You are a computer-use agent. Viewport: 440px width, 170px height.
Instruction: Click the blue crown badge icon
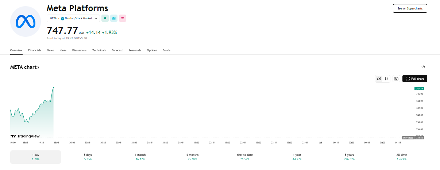[114, 18]
